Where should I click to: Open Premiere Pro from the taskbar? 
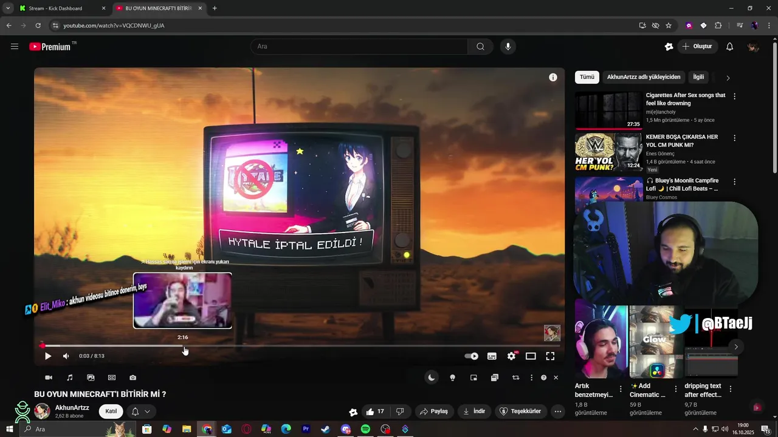[306, 429]
